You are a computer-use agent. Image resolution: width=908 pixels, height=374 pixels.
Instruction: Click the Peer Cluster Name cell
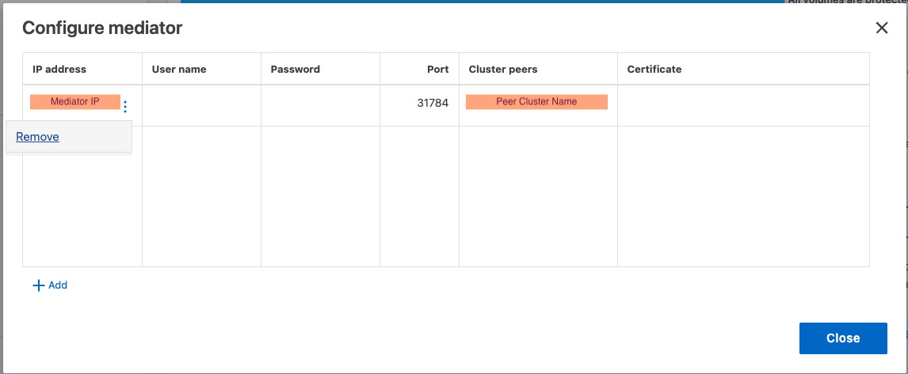[536, 102]
